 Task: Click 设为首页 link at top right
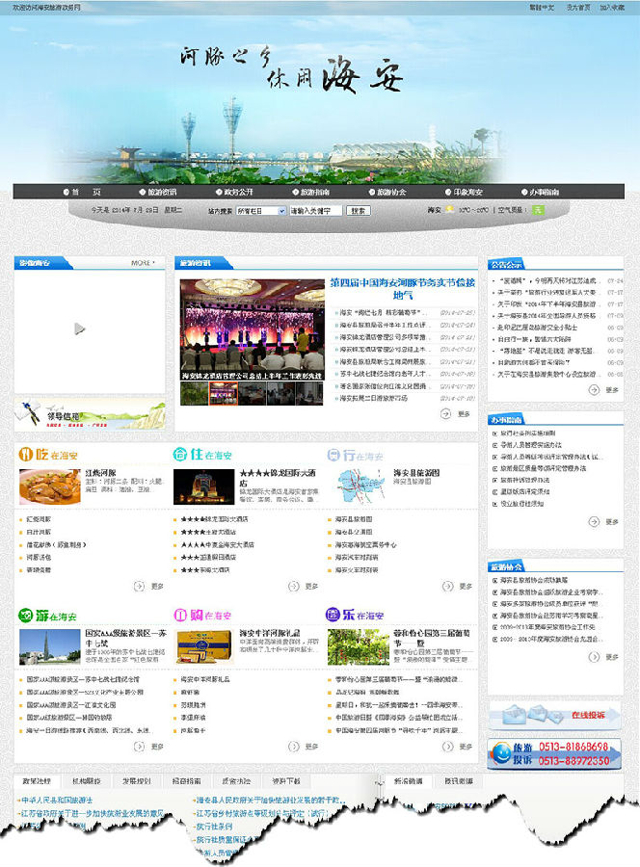click(x=578, y=7)
